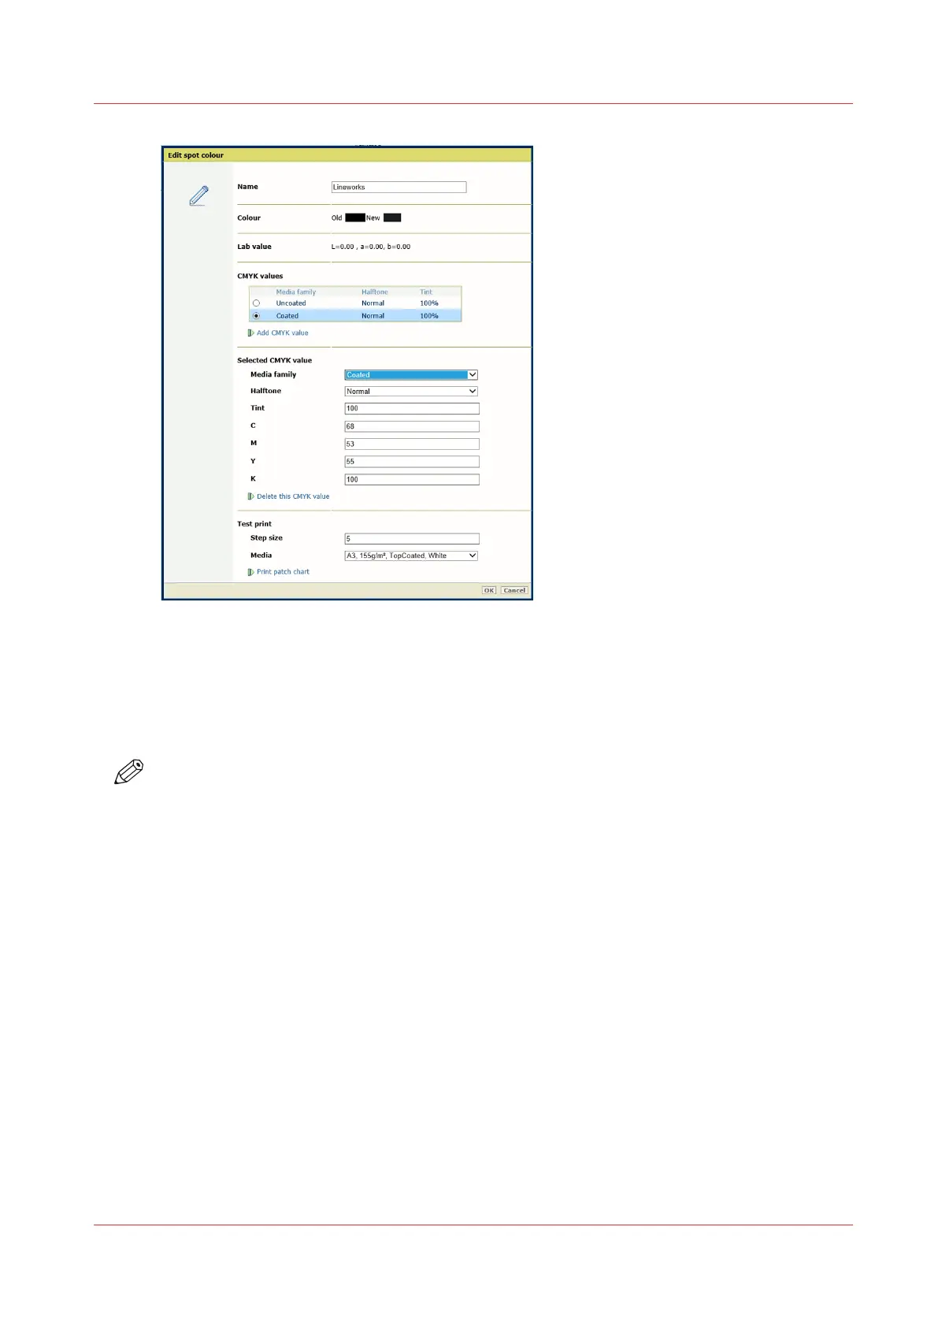
Task: Click the note pencil icon below the dialog
Action: coord(129,771)
